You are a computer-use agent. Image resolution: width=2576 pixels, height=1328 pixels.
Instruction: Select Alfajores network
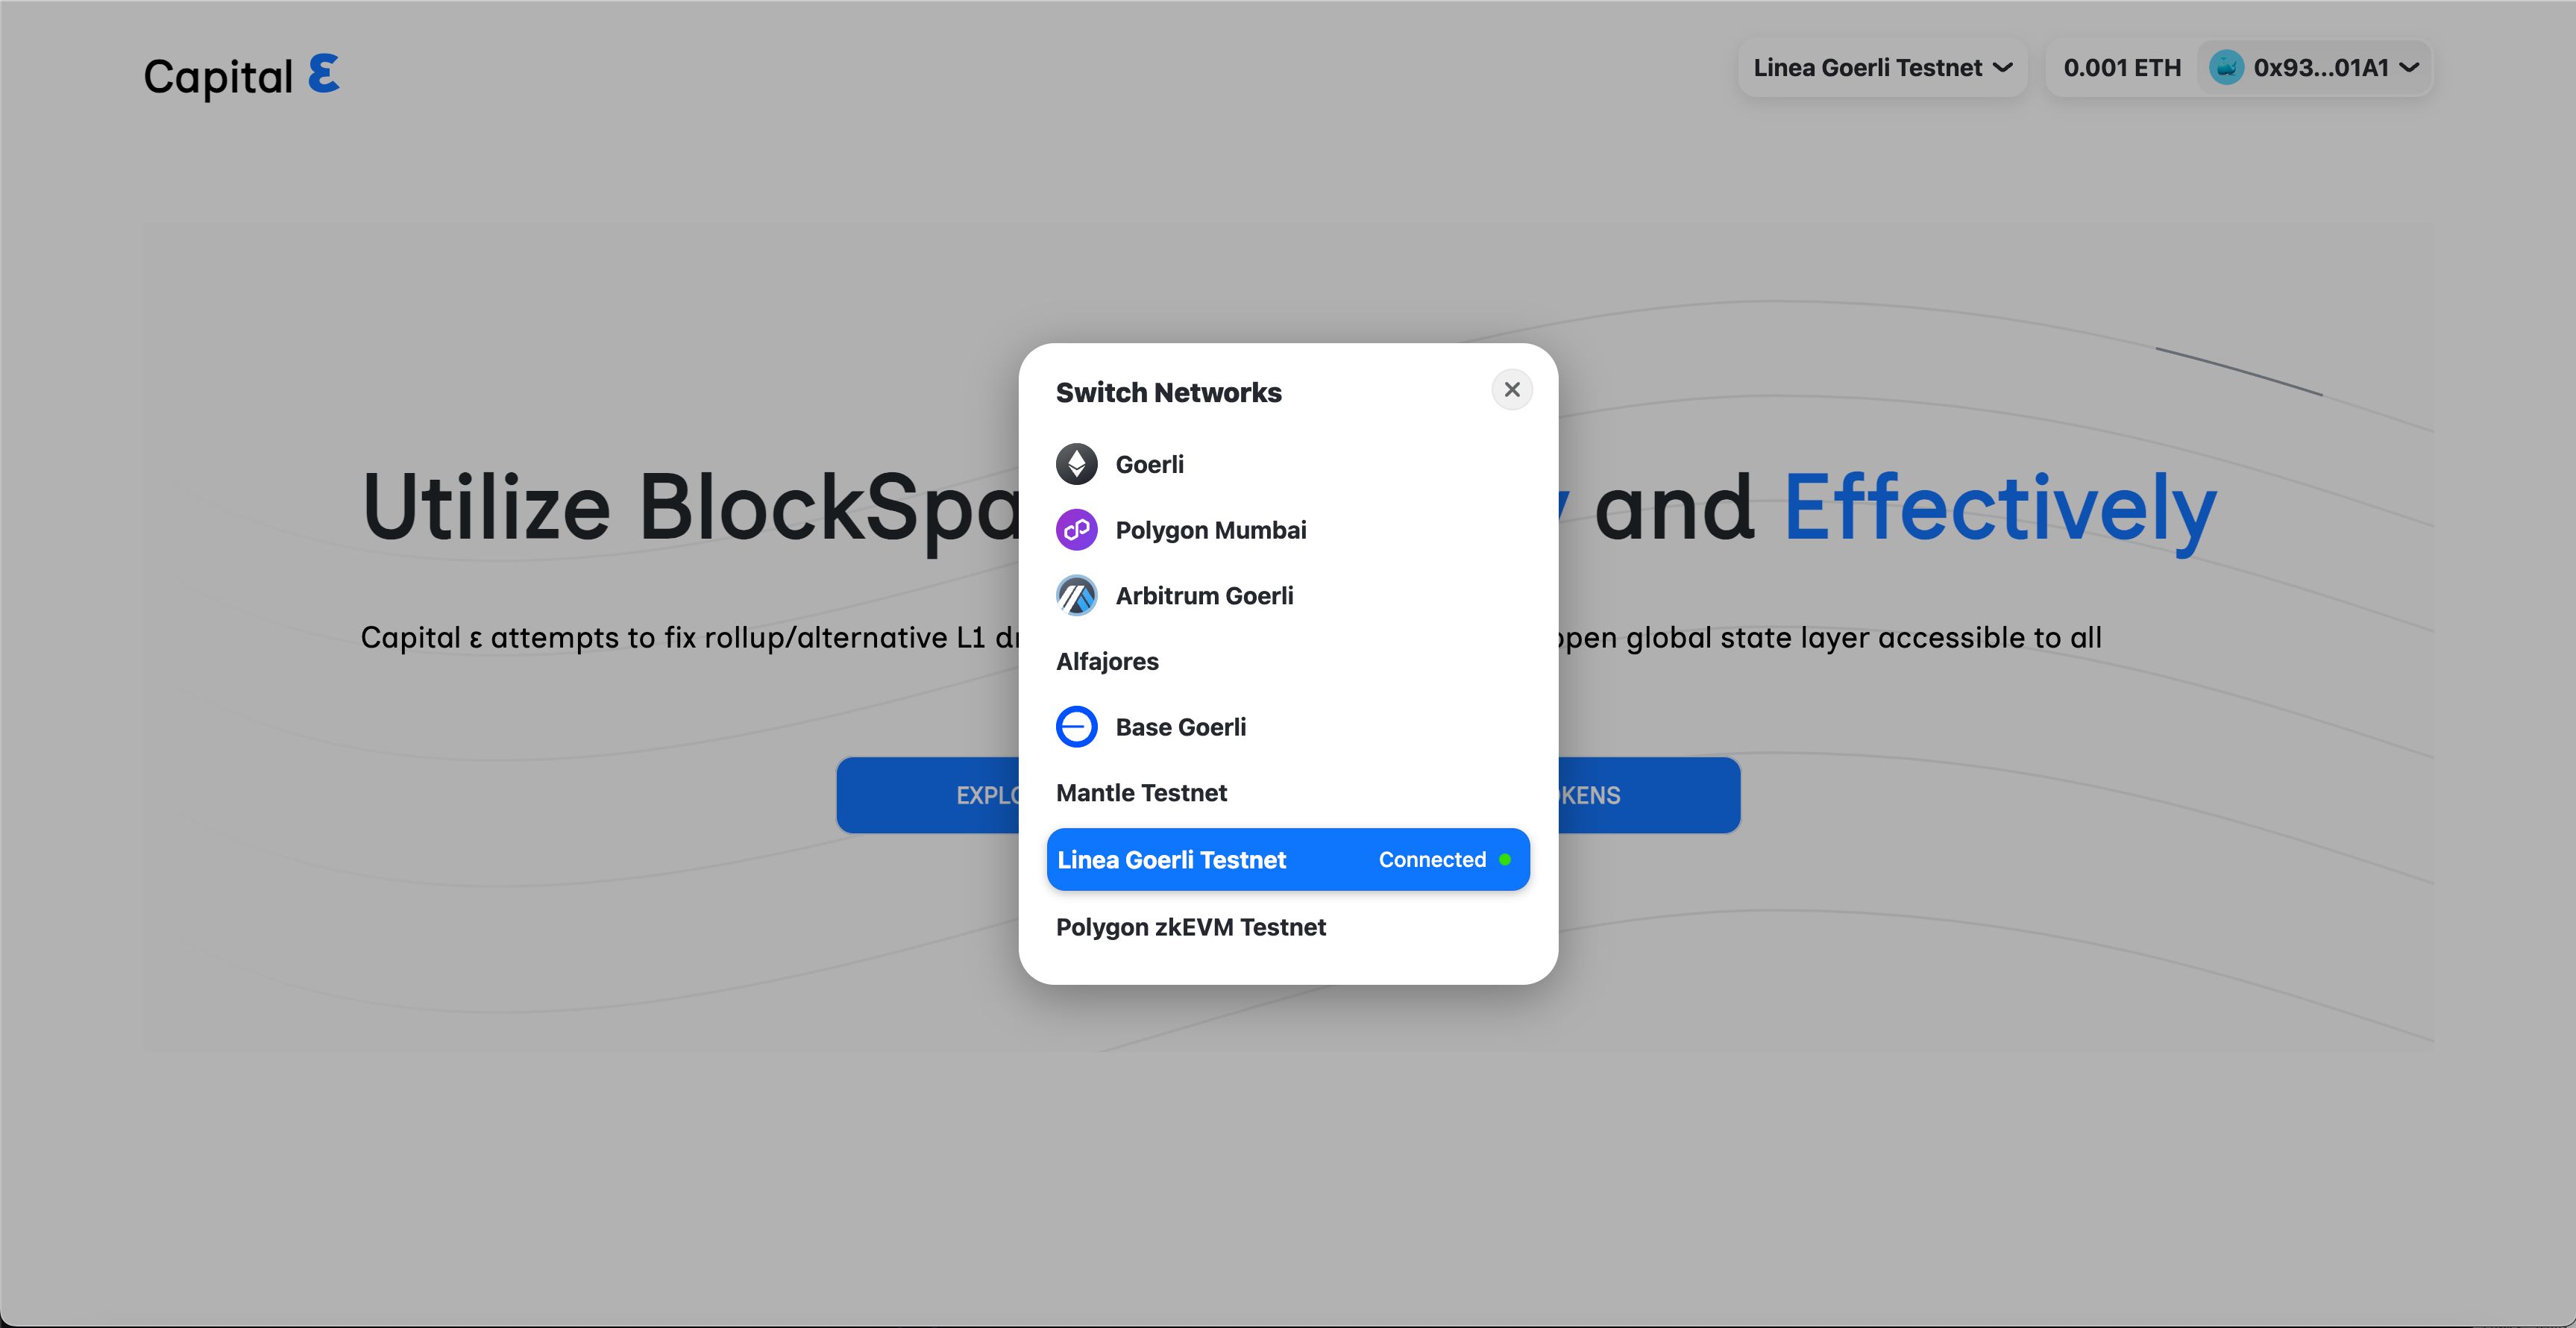pyautogui.click(x=1288, y=662)
